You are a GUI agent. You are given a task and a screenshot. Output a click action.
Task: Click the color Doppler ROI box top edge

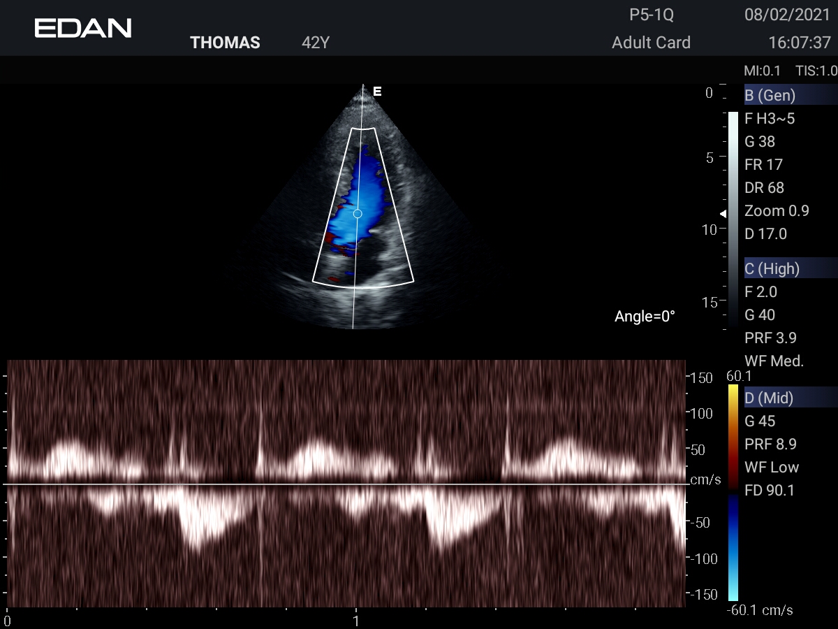coord(362,129)
